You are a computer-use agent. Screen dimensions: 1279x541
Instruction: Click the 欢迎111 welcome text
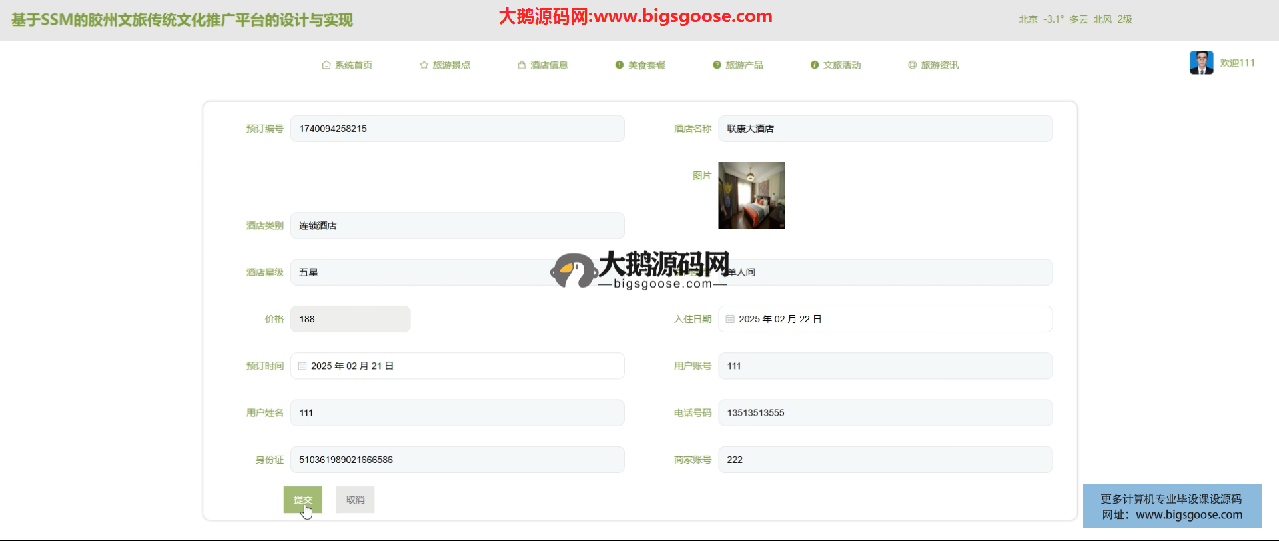click(1237, 63)
